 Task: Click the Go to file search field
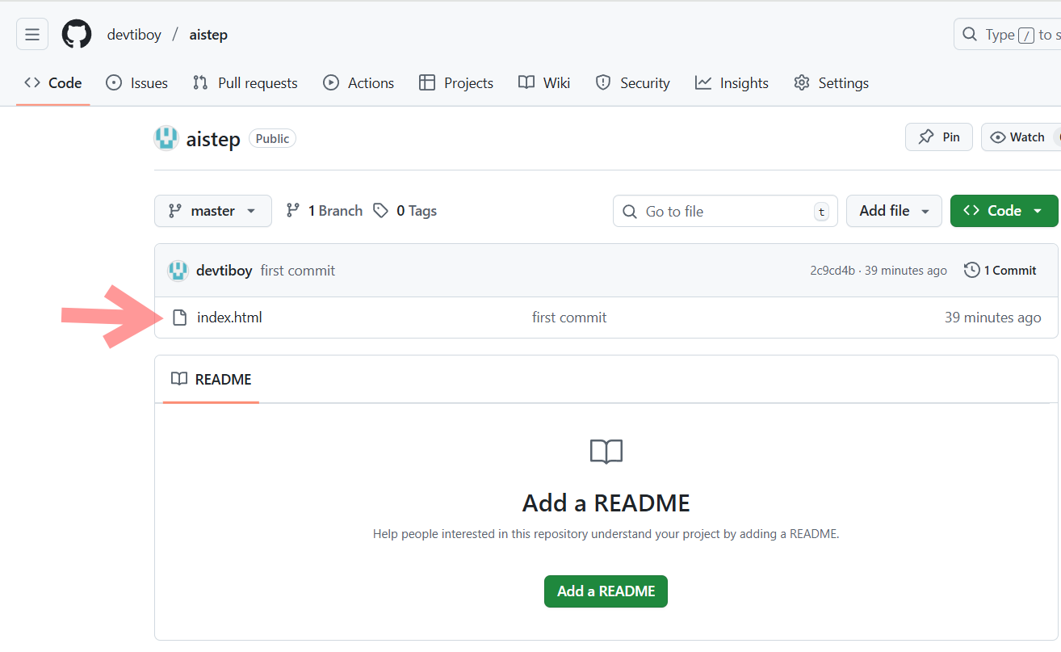point(725,211)
